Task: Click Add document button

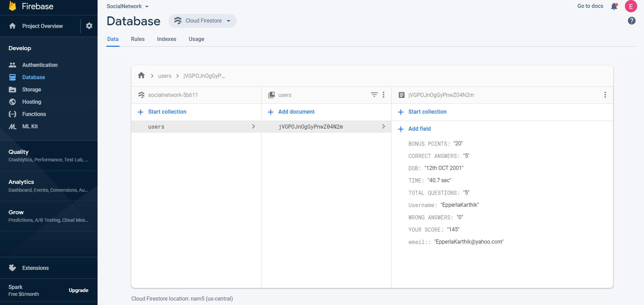Action: [296, 112]
